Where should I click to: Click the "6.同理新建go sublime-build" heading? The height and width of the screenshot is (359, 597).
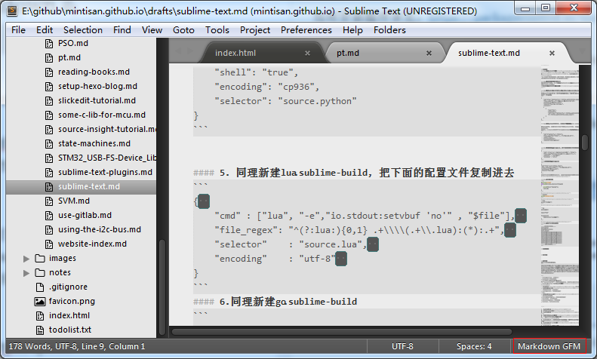tap(288, 302)
